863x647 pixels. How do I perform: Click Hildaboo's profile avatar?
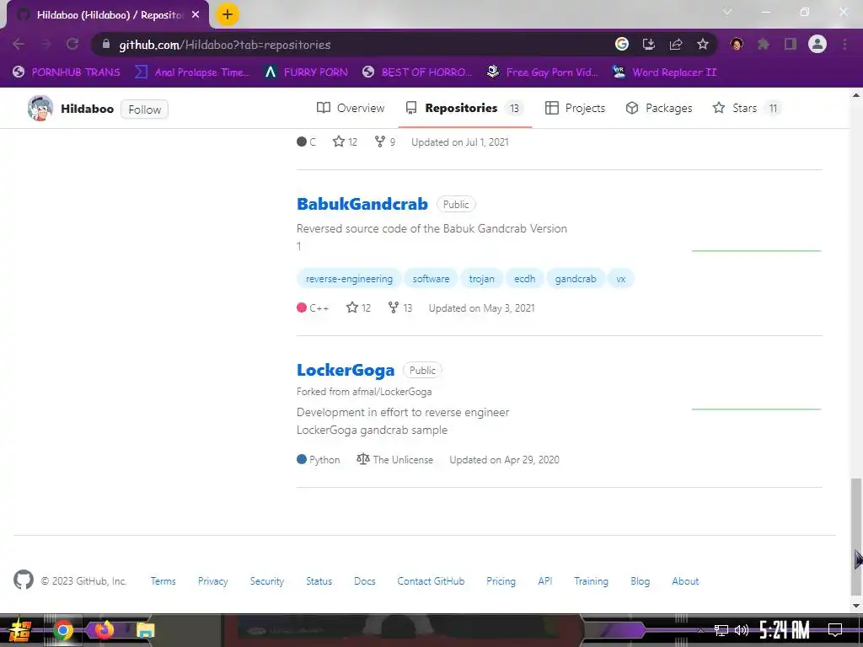coord(40,109)
